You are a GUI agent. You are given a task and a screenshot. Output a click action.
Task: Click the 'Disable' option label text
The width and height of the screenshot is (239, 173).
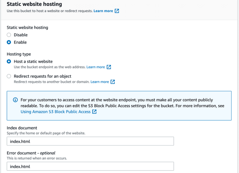pos(21,35)
